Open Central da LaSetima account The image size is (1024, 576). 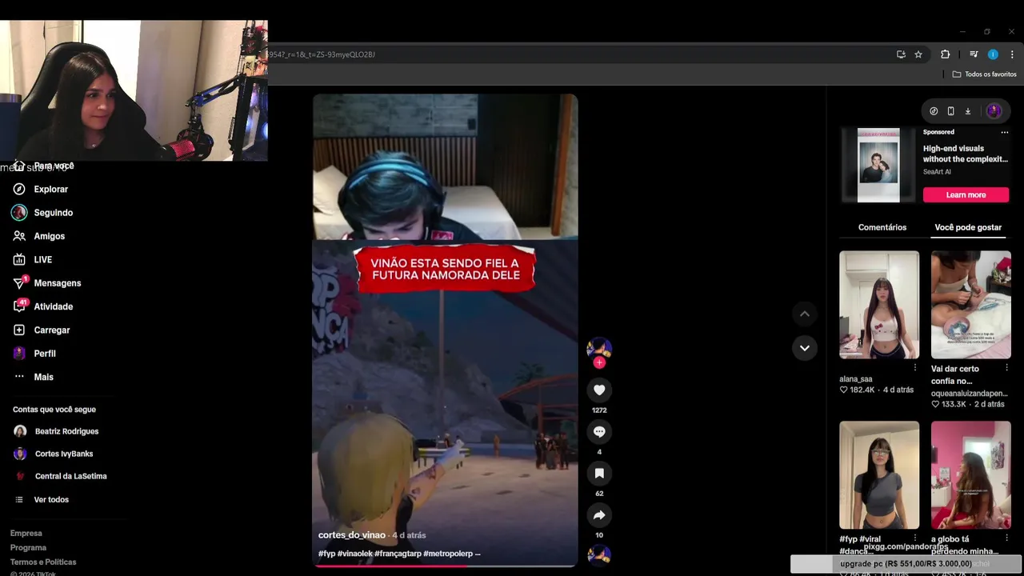60,476
